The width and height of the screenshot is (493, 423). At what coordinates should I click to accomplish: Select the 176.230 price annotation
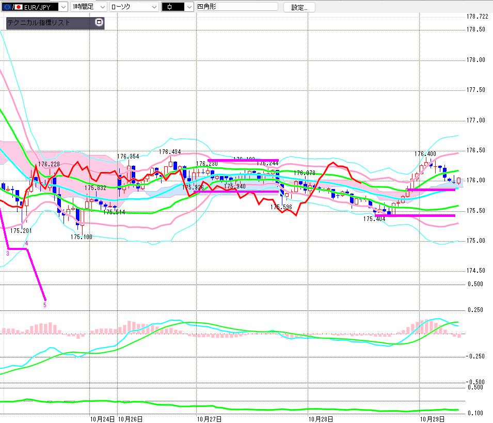[x=207, y=164]
